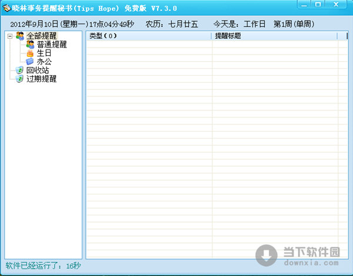Click the 回收站 recycle bin icon
The image size is (353, 276).
(x=19, y=70)
